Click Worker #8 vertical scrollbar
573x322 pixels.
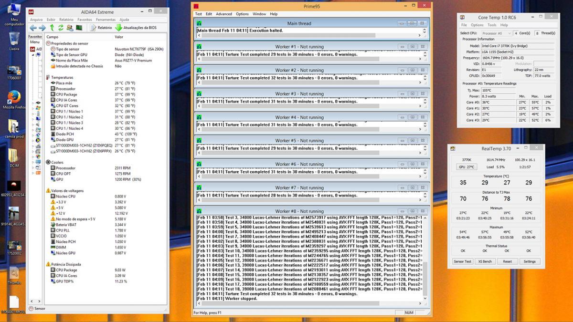point(425,258)
